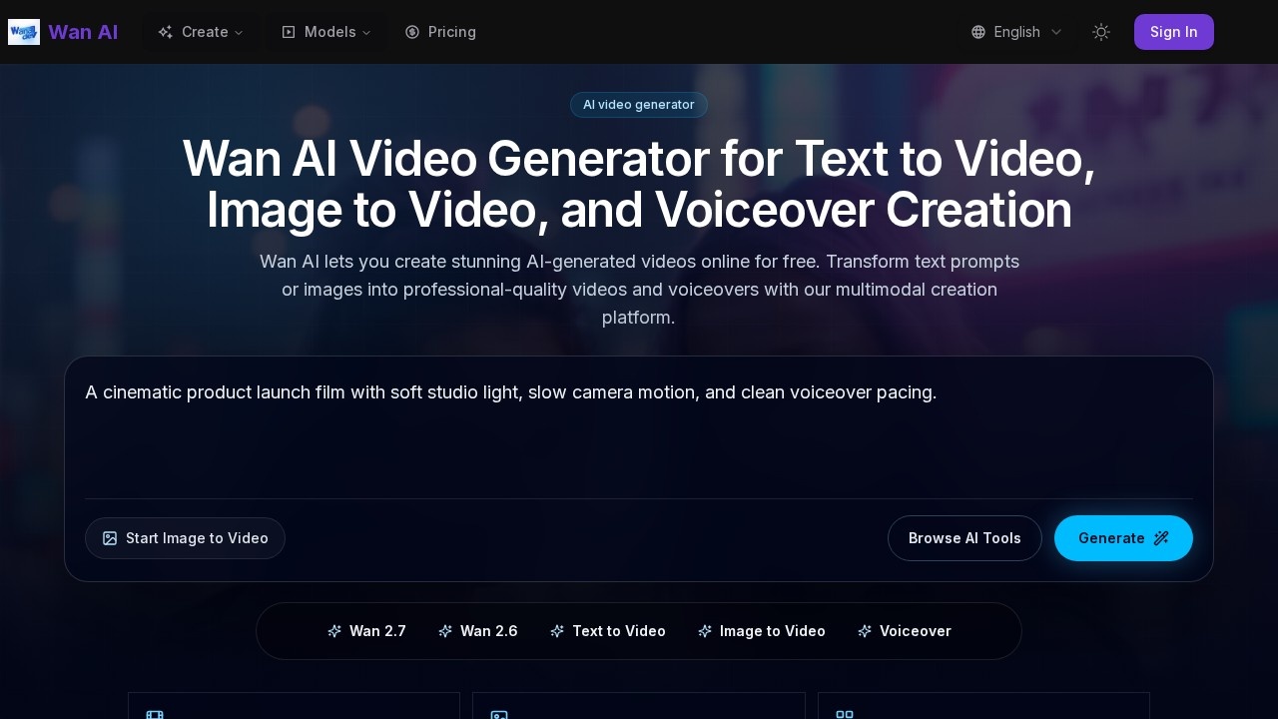The width and height of the screenshot is (1278, 719).
Task: Open the Pricing page
Action: [x=440, y=32]
